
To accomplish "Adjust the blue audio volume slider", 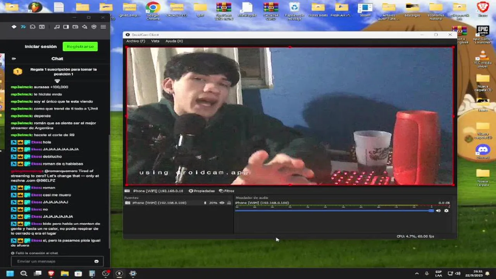I will 334,210.
